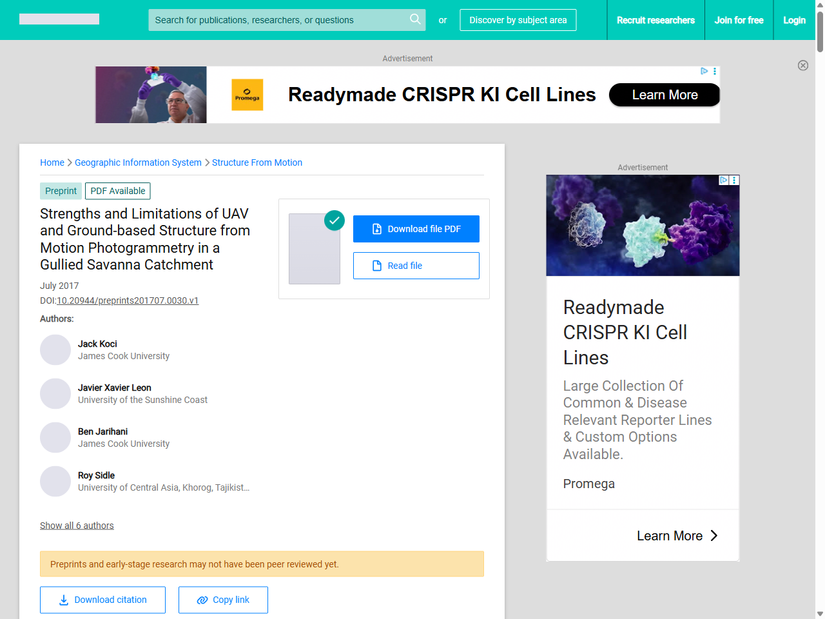Image resolution: width=825 pixels, height=619 pixels.
Task: Open Discover by subject area
Action: [x=518, y=20]
